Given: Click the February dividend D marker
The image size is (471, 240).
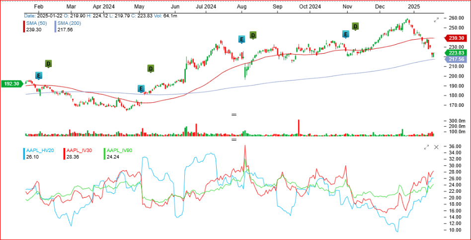Looking at the screenshot, I should pyautogui.click(x=48, y=64).
